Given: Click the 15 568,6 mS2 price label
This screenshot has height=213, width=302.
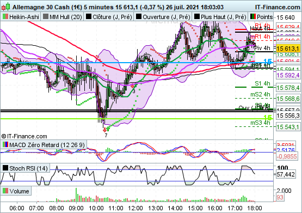Looking at the screenshot, I should (288, 99).
